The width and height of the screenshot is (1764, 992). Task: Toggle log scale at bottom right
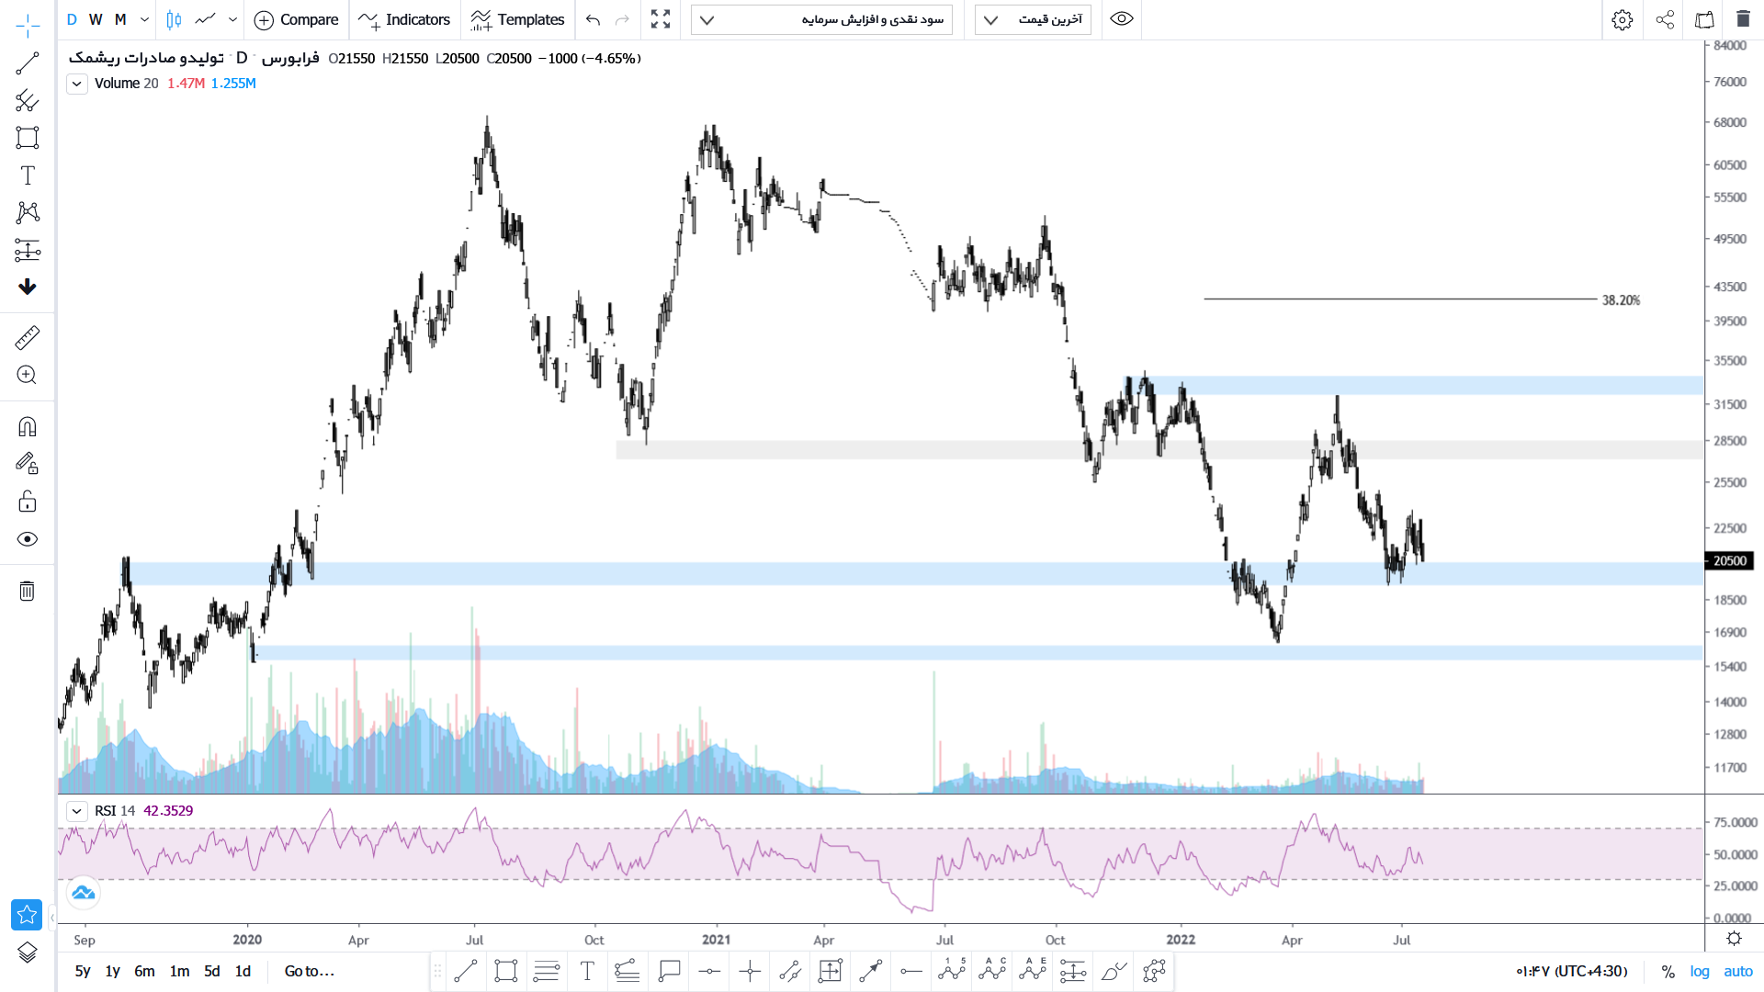(1700, 971)
